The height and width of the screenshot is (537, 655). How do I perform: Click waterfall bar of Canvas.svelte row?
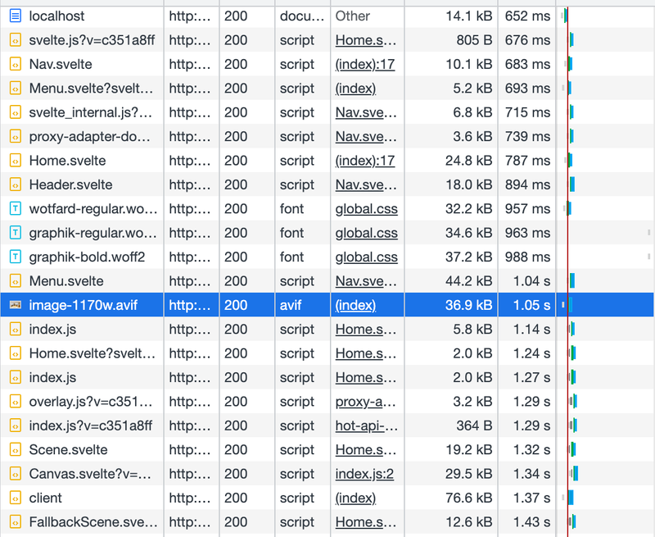pyautogui.click(x=575, y=474)
